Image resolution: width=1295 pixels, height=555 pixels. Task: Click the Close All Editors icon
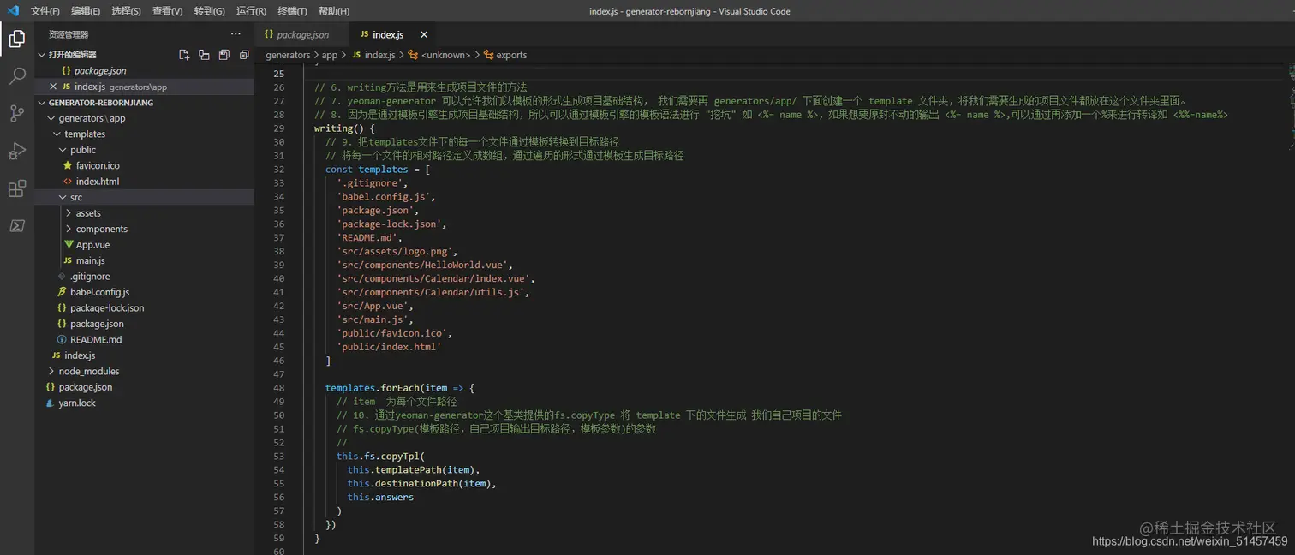pyautogui.click(x=244, y=55)
